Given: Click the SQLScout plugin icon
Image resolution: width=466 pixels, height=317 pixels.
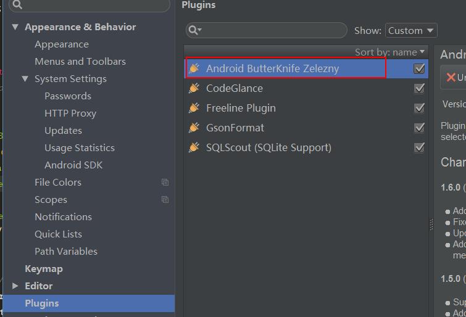Looking at the screenshot, I should [x=194, y=147].
